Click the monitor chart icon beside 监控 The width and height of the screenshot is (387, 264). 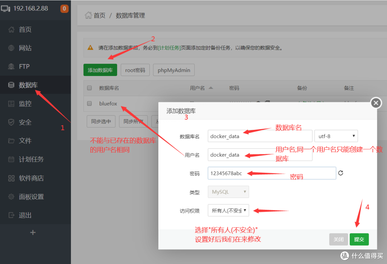(11, 103)
